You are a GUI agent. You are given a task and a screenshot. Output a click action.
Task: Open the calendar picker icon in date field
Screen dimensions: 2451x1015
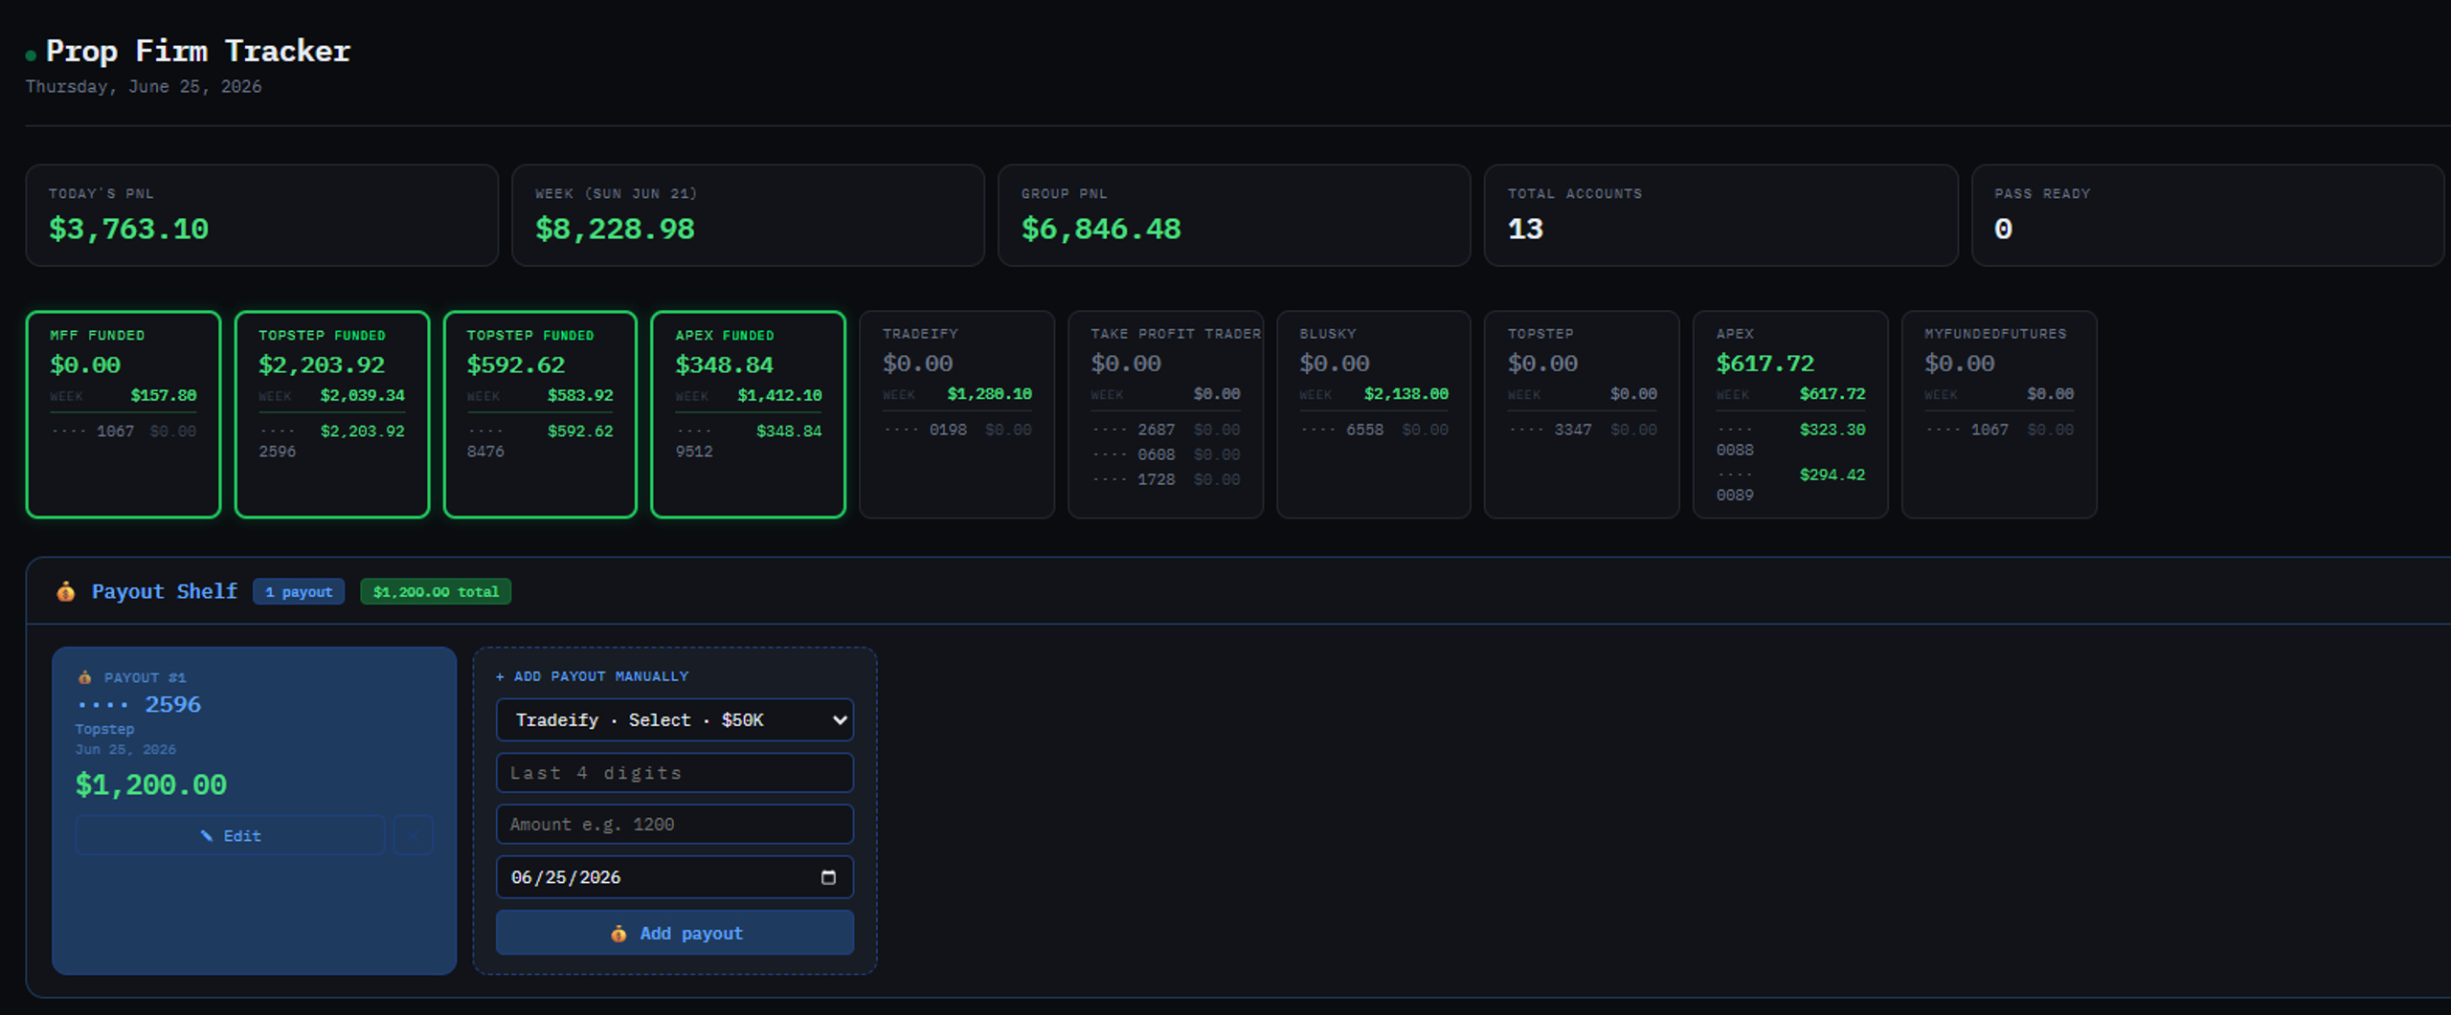tap(828, 877)
